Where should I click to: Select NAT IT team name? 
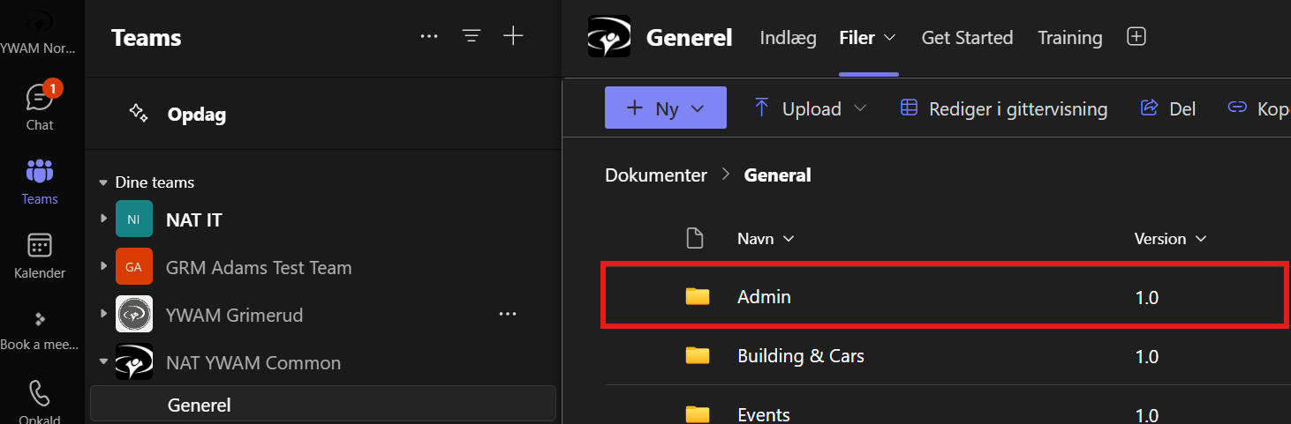coord(194,219)
